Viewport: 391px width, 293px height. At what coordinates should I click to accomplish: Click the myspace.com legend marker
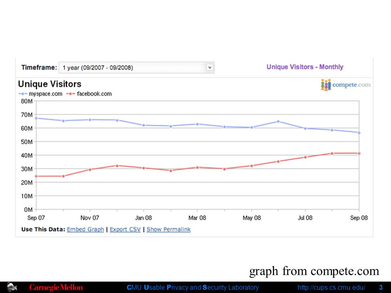pyautogui.click(x=23, y=94)
